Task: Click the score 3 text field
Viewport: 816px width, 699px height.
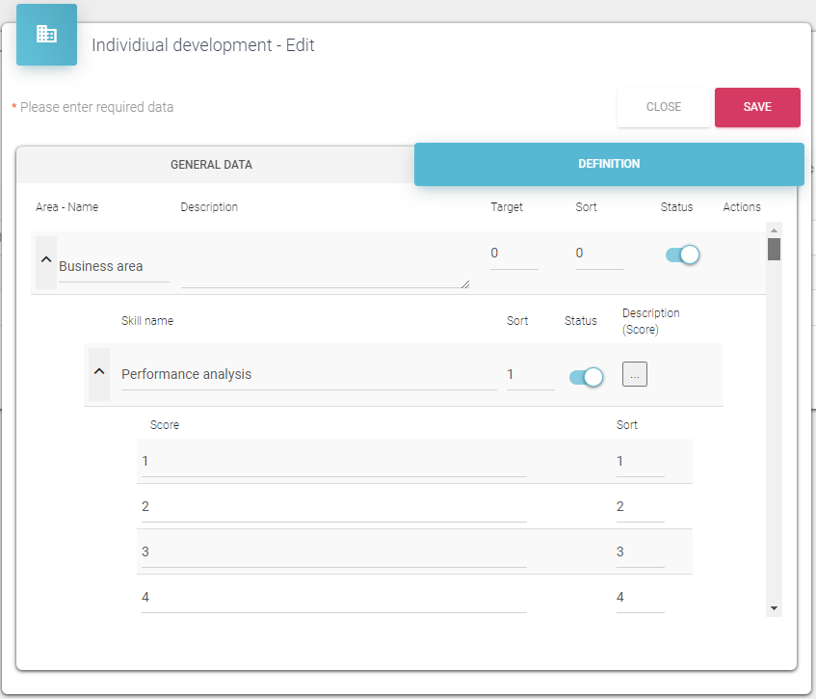Action: (333, 551)
